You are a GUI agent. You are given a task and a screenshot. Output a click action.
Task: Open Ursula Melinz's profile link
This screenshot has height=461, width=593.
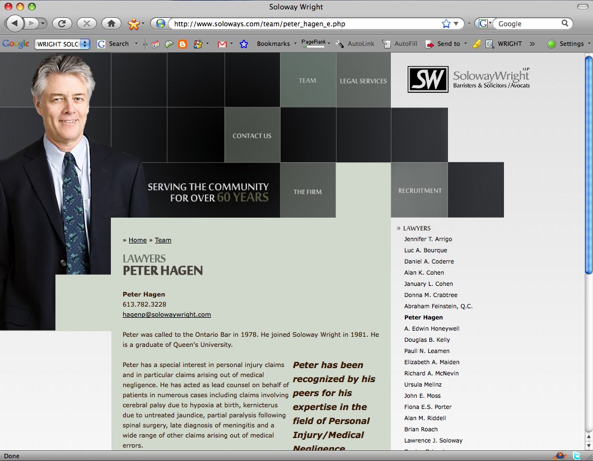pyautogui.click(x=423, y=384)
